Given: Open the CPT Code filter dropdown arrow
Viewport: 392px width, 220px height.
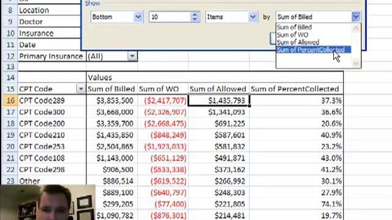Looking at the screenshot, I should [x=81, y=89].
